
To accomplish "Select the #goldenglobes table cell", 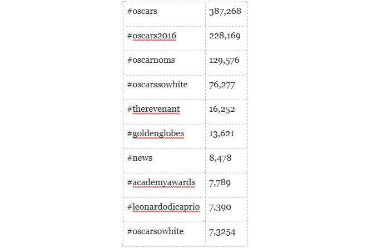I will 156,133.
